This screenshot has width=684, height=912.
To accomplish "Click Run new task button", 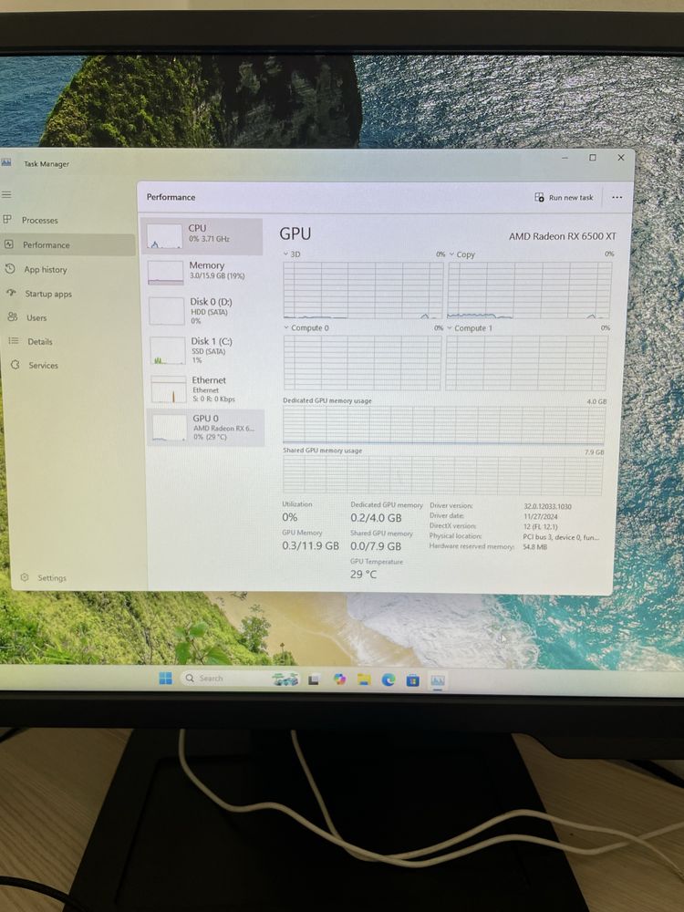I will (x=565, y=198).
